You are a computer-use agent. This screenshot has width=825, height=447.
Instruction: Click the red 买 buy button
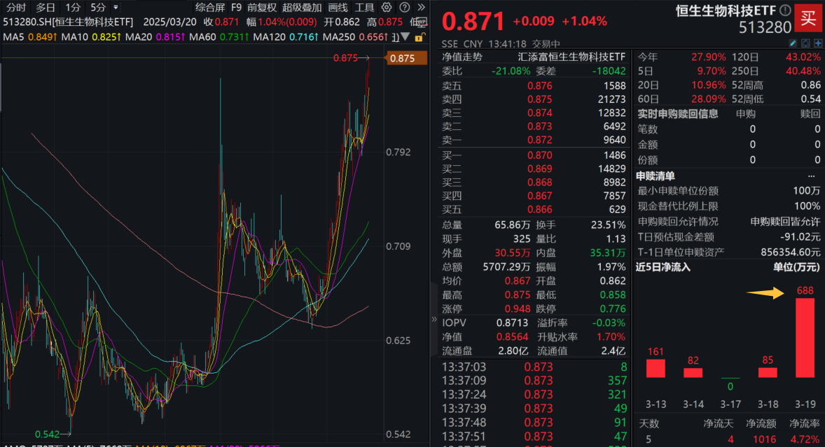tap(808, 19)
